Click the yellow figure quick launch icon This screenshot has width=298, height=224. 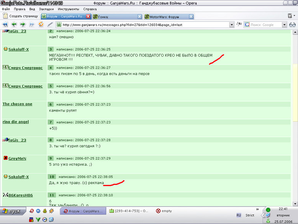coord(45,211)
